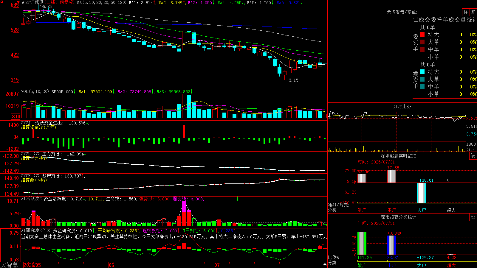477x268 pixels.
Task: Click the 超赢散户持仓 legend label
Action: click(34, 180)
